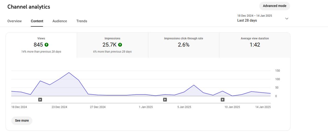The width and height of the screenshot is (328, 133).
Task: Open the Trends tab
Action: pos(82,21)
